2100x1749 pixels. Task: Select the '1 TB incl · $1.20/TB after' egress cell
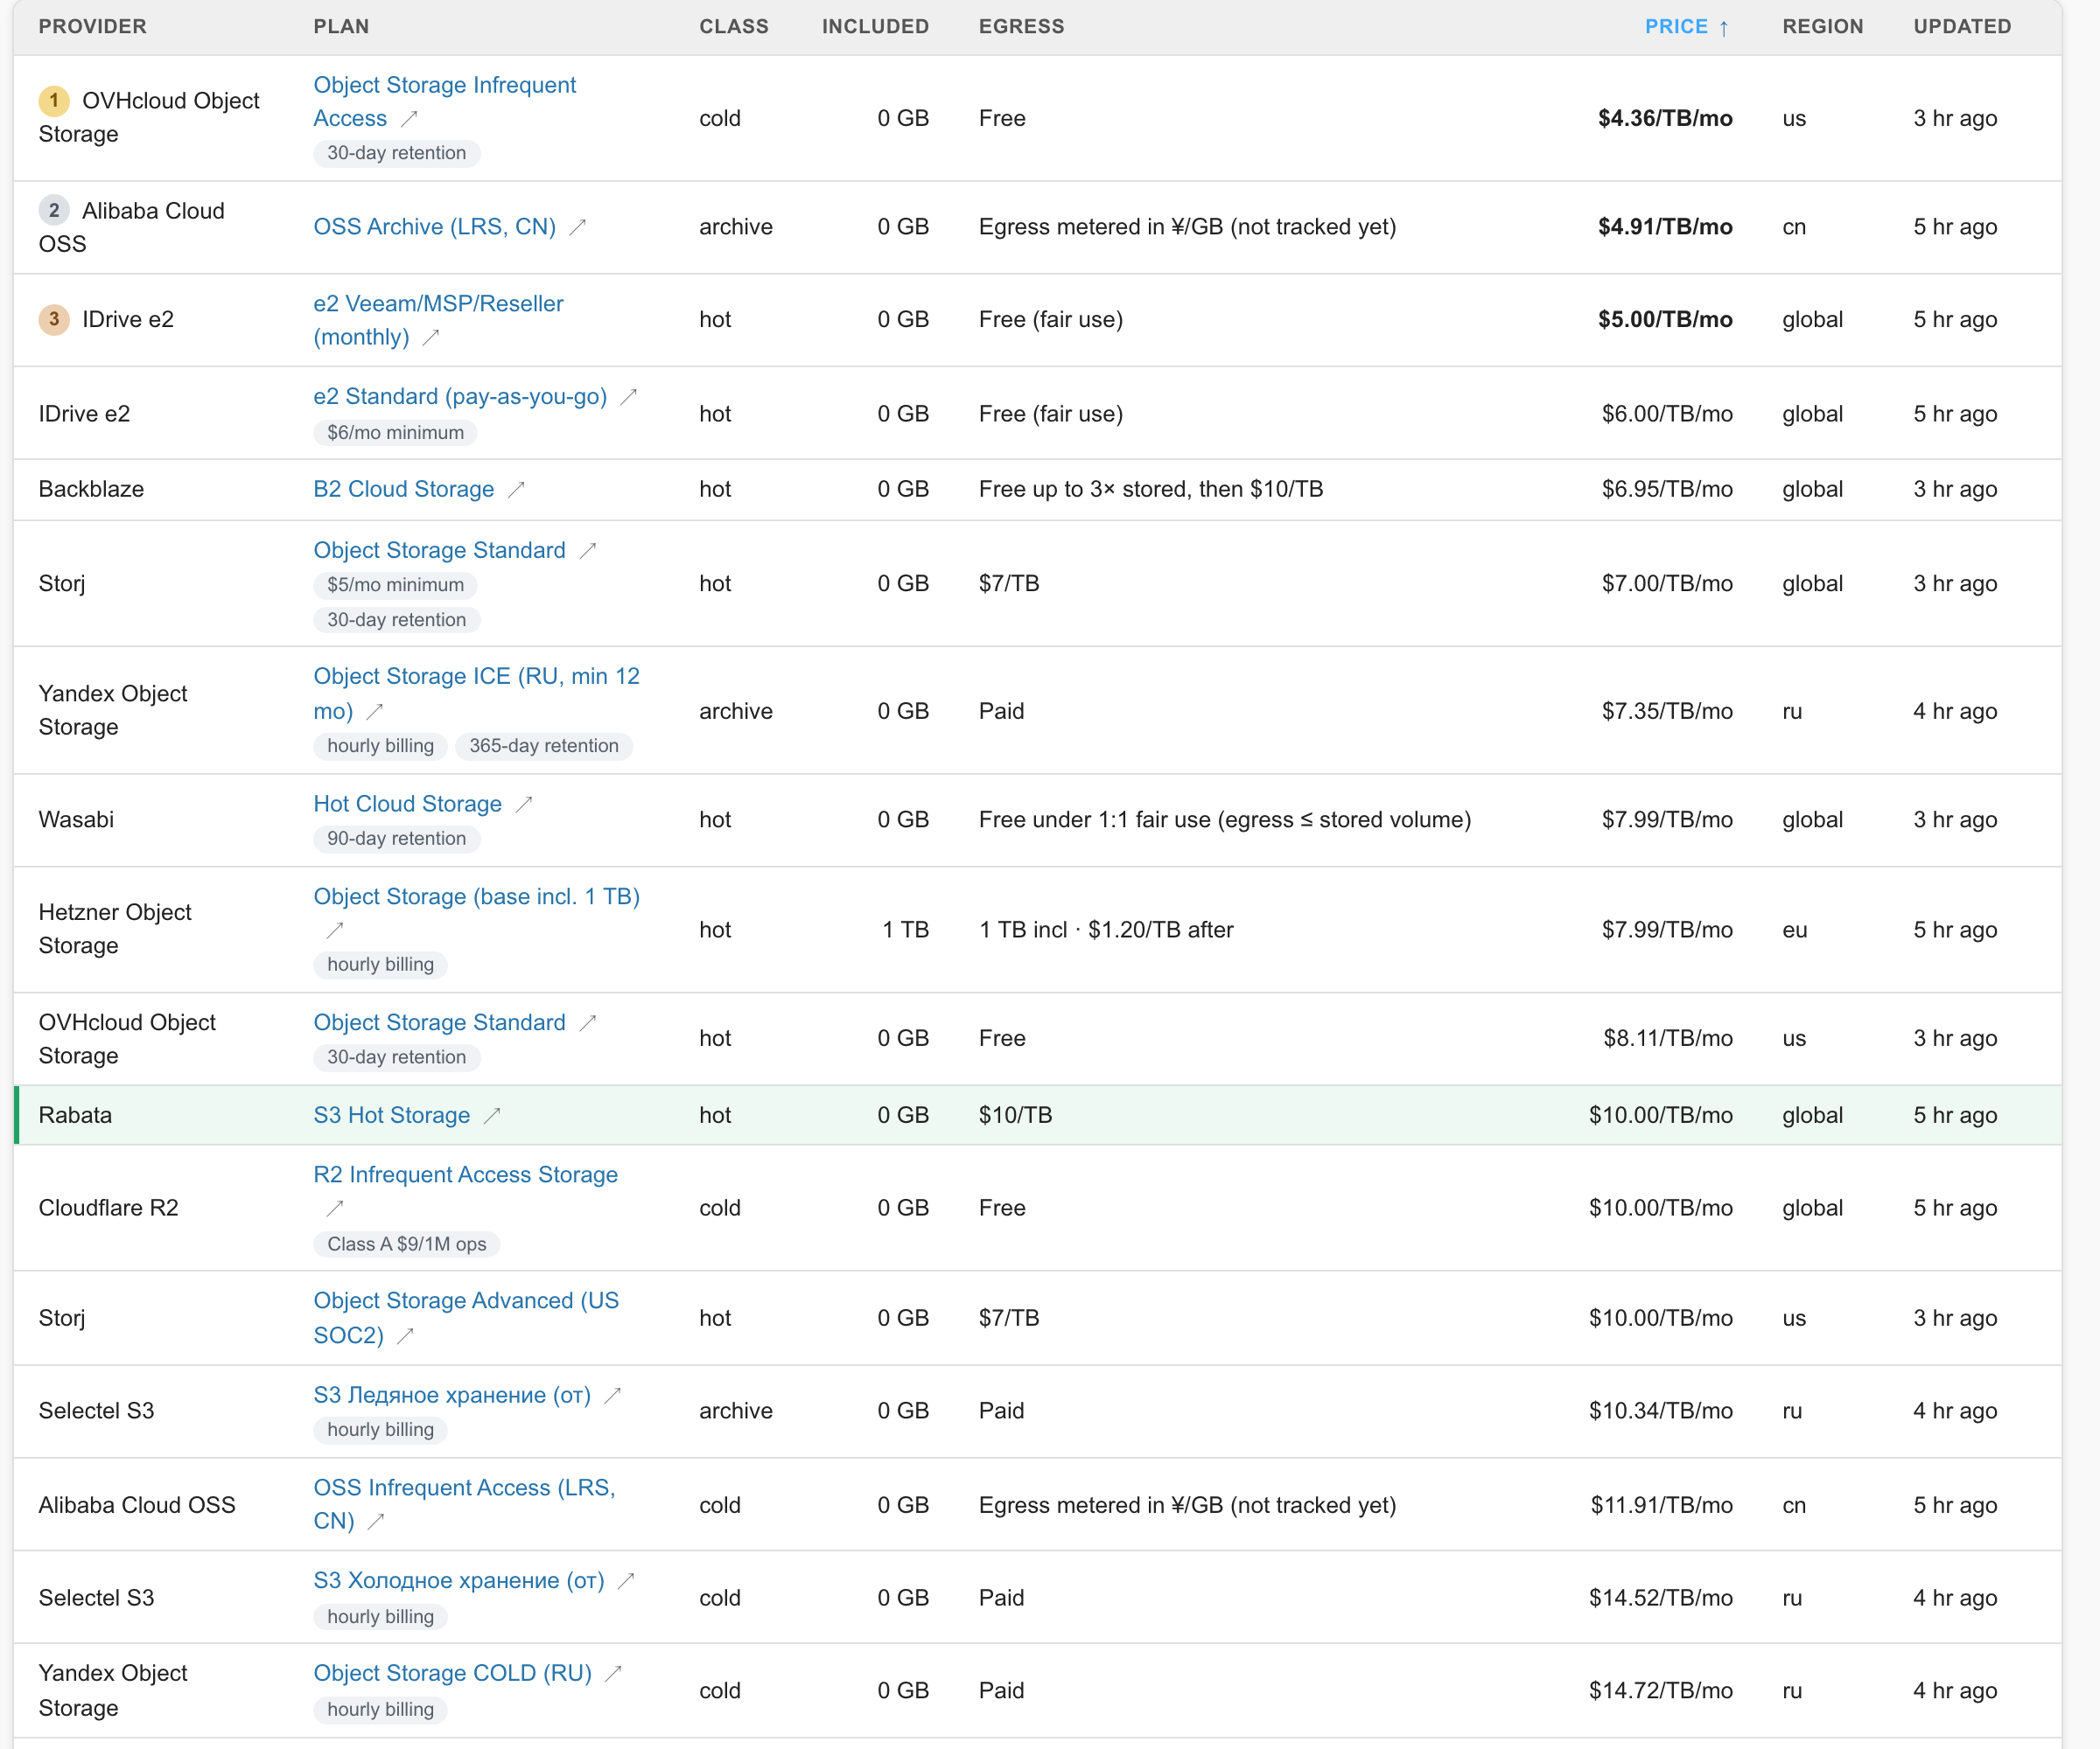(1105, 930)
